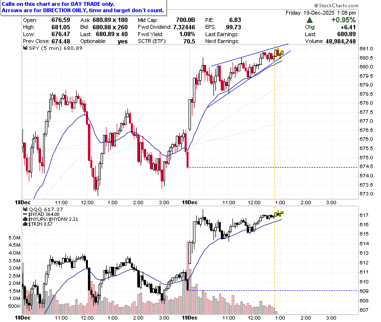Click the $TRIN 0.57 legend entry
The width and height of the screenshot is (381, 322).
coord(40,224)
